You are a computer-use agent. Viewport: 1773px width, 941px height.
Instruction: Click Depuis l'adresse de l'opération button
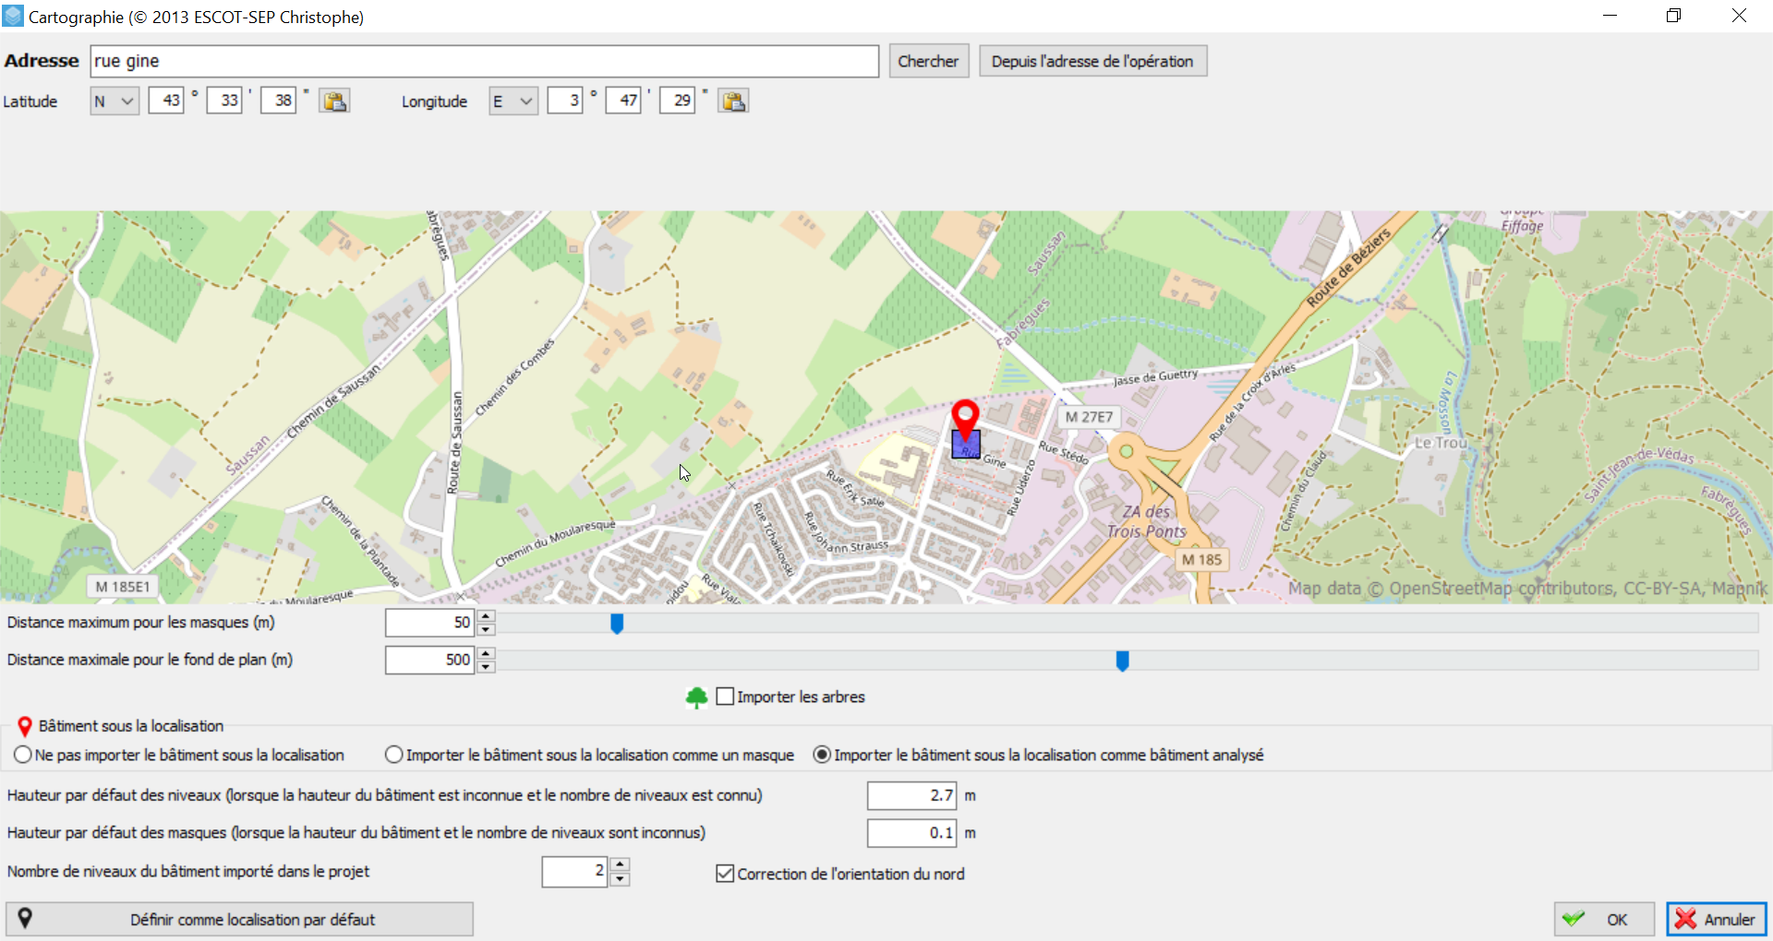pos(1092,61)
